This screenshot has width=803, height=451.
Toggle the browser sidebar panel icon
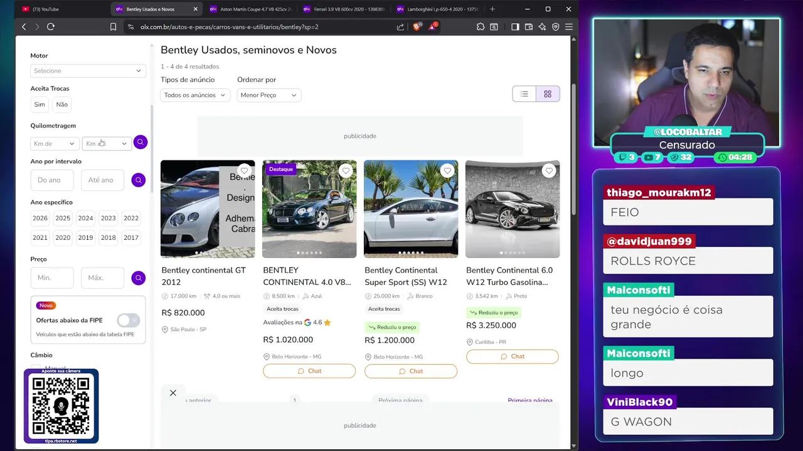[515, 27]
